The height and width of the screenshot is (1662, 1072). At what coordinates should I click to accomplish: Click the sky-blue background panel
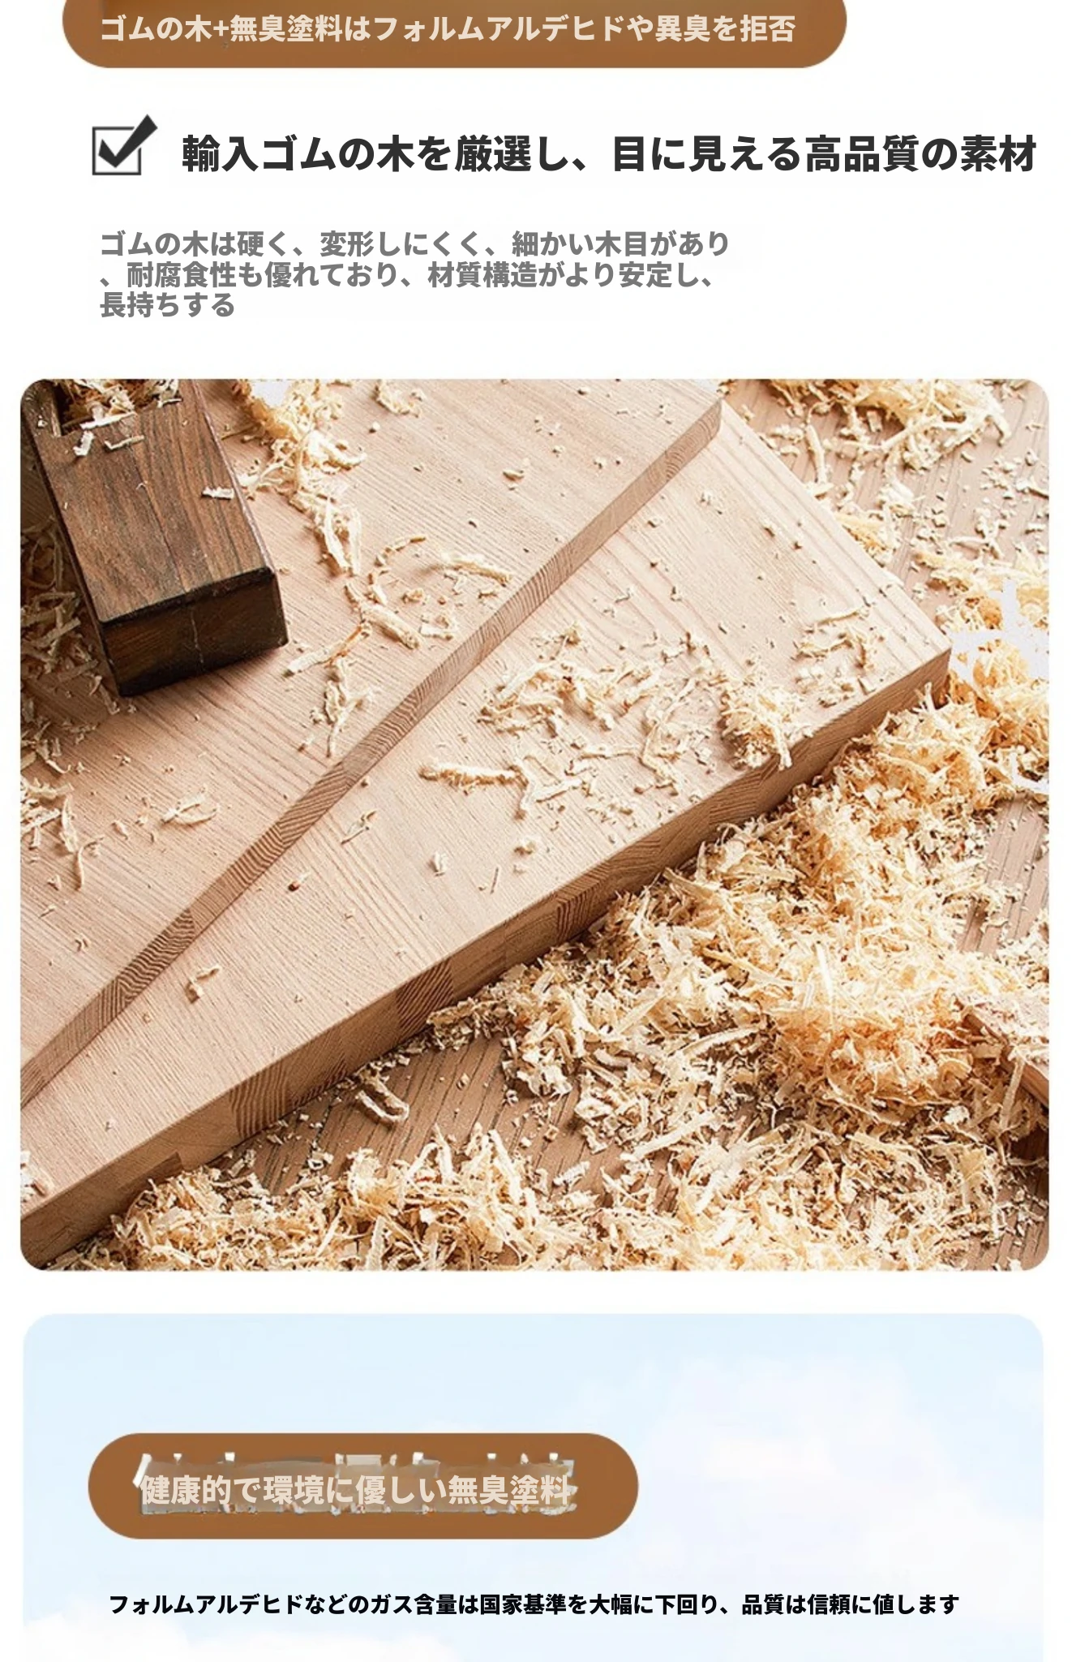(533, 1487)
